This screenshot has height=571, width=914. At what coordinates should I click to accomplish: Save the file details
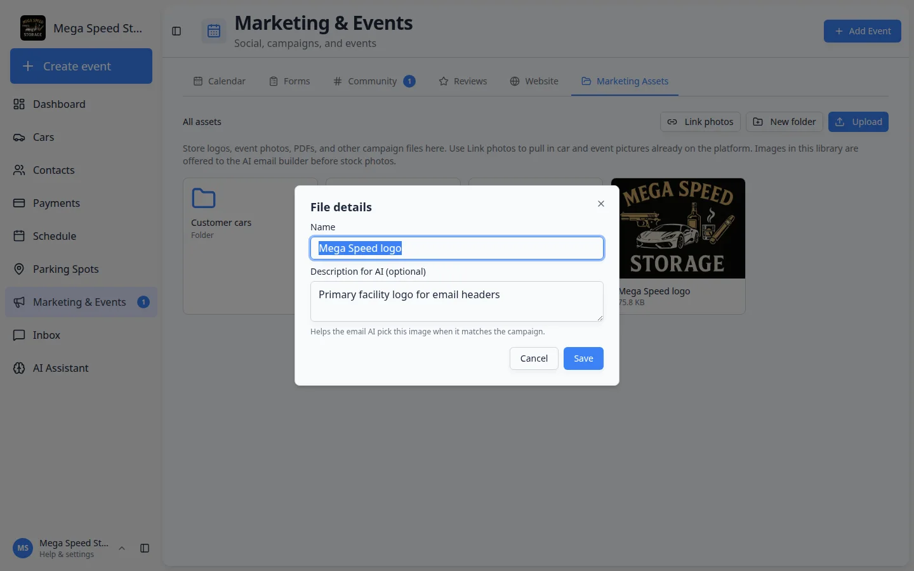tap(583, 358)
